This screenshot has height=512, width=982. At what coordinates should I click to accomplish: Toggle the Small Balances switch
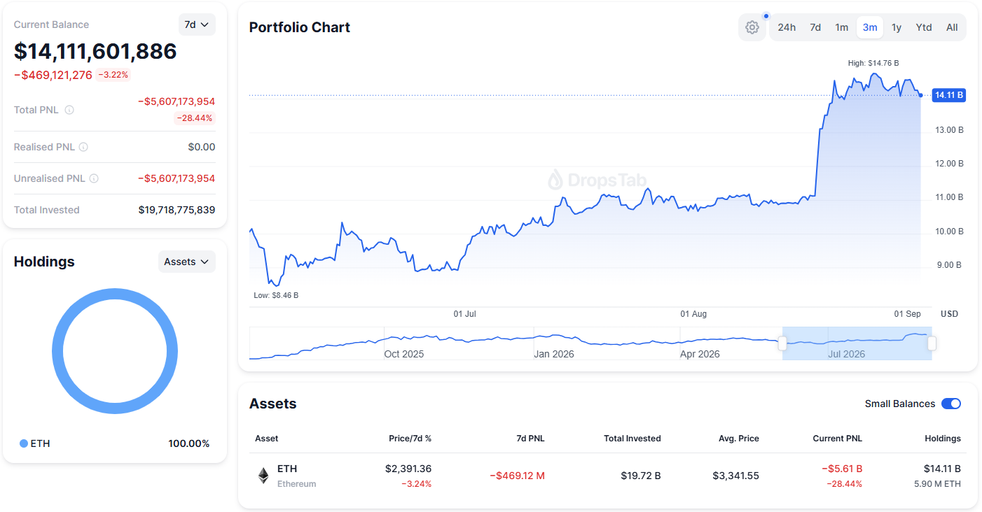[951, 404]
